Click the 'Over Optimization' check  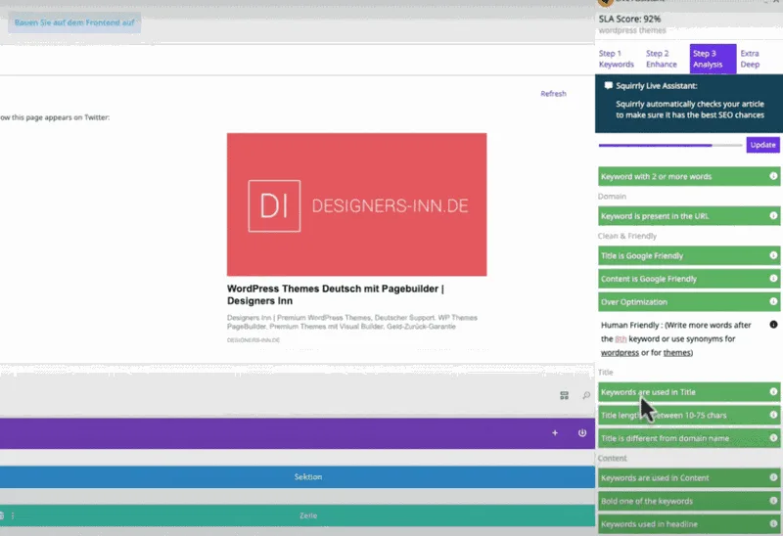tap(689, 302)
